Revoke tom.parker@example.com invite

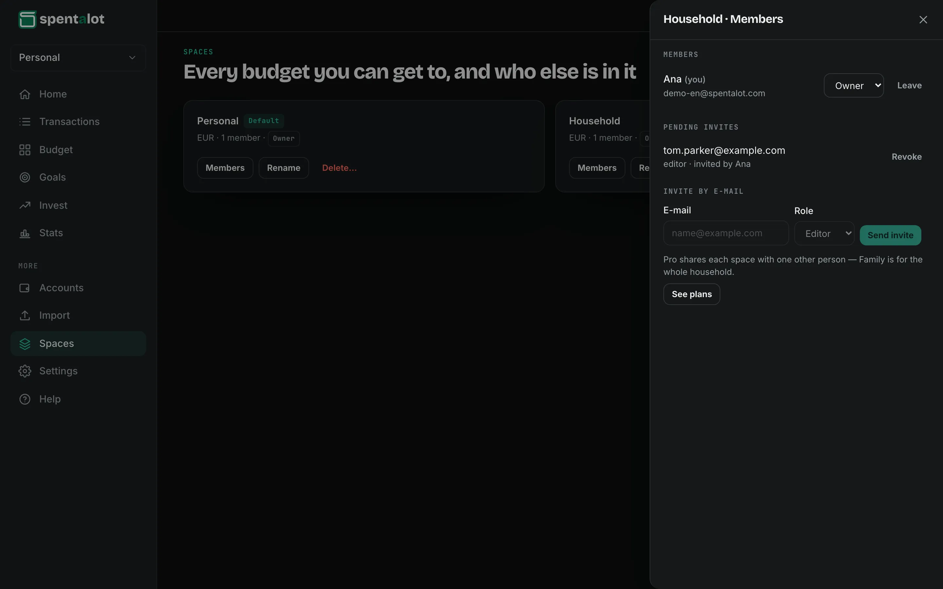[907, 157]
